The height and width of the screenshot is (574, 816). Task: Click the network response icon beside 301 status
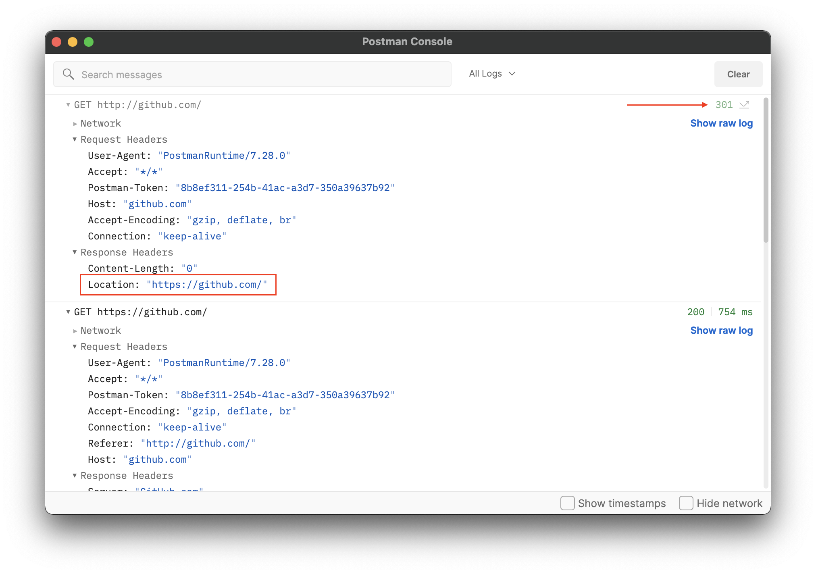click(x=745, y=104)
